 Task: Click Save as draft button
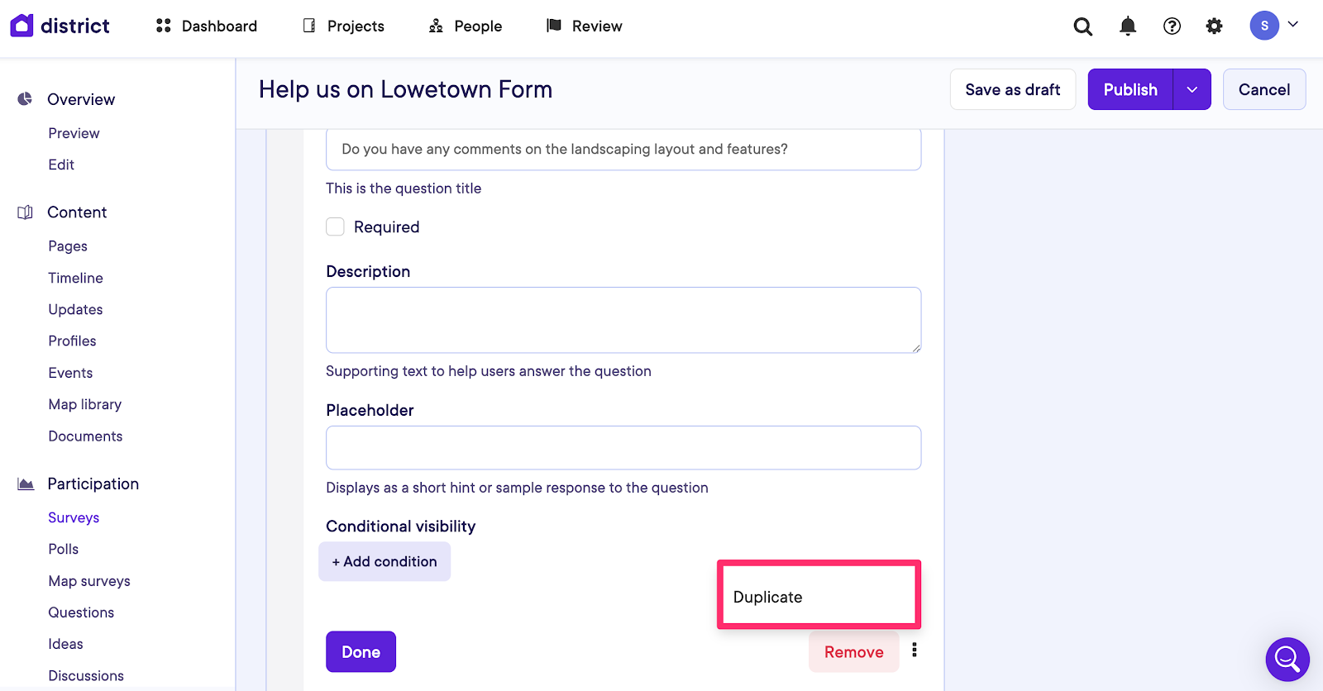tap(1012, 90)
